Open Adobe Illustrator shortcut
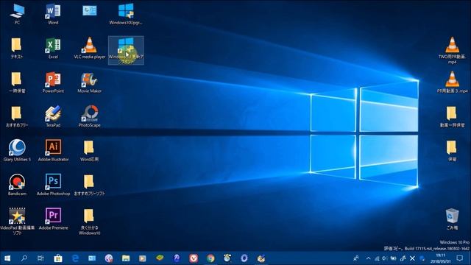471x265 pixels. tap(53, 151)
